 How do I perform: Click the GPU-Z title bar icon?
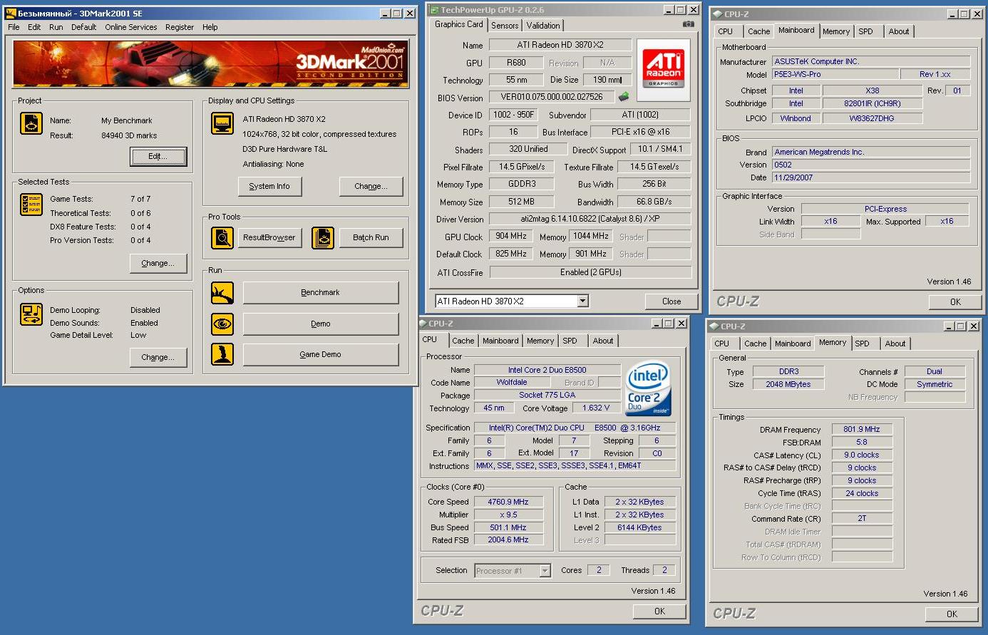pyautogui.click(x=433, y=9)
